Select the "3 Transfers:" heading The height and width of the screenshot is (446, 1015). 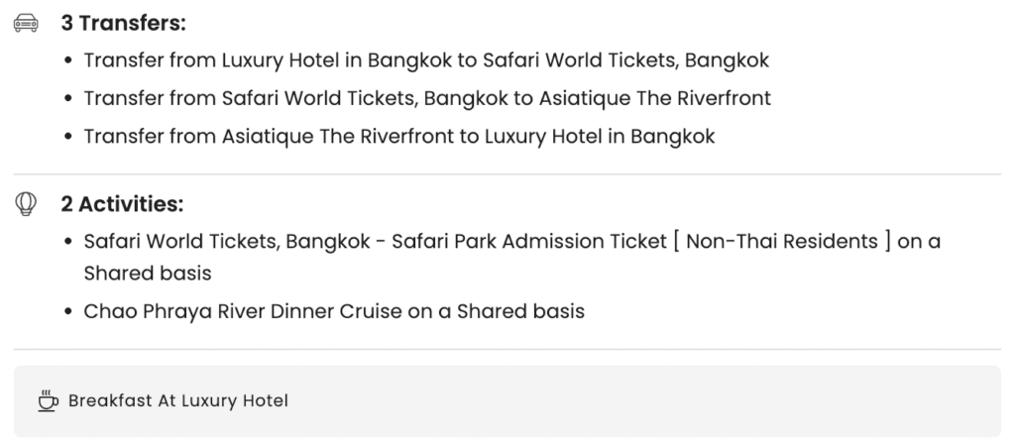(123, 23)
